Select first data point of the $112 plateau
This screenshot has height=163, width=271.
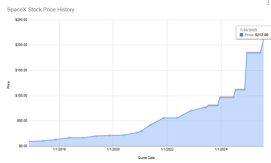point(236,89)
